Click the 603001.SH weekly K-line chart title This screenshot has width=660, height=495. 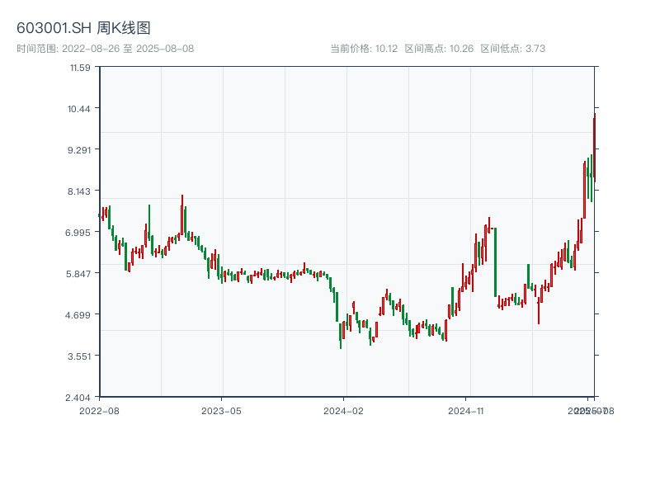[83, 29]
